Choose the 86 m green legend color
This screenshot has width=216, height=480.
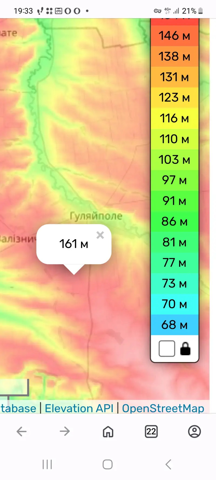174,221
